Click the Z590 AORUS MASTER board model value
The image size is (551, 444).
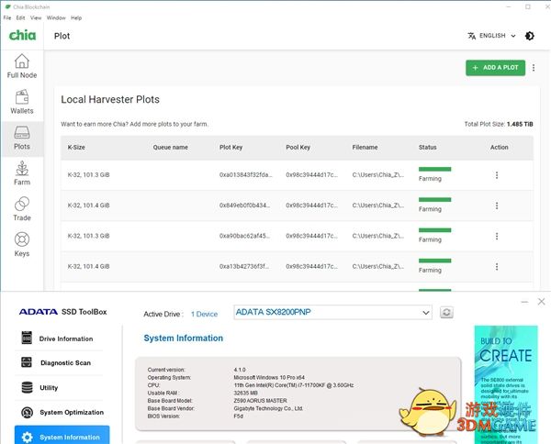[260, 401]
